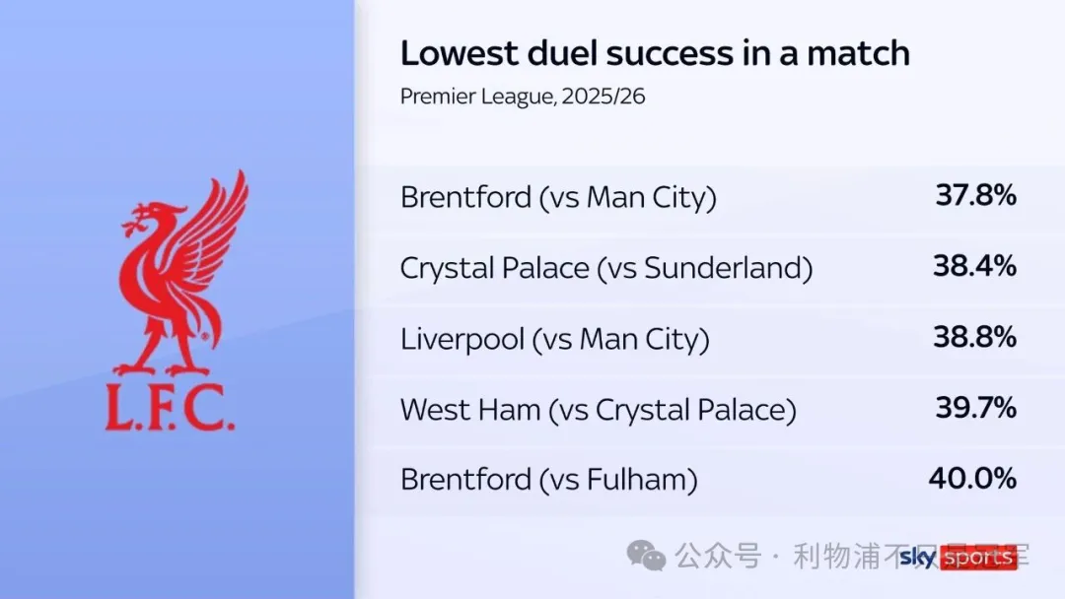The width and height of the screenshot is (1065, 599).
Task: Click the "公众号" watermark text
Action: pos(718,557)
